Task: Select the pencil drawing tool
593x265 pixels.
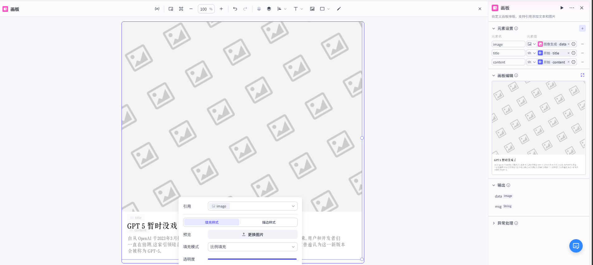Action: point(339,9)
